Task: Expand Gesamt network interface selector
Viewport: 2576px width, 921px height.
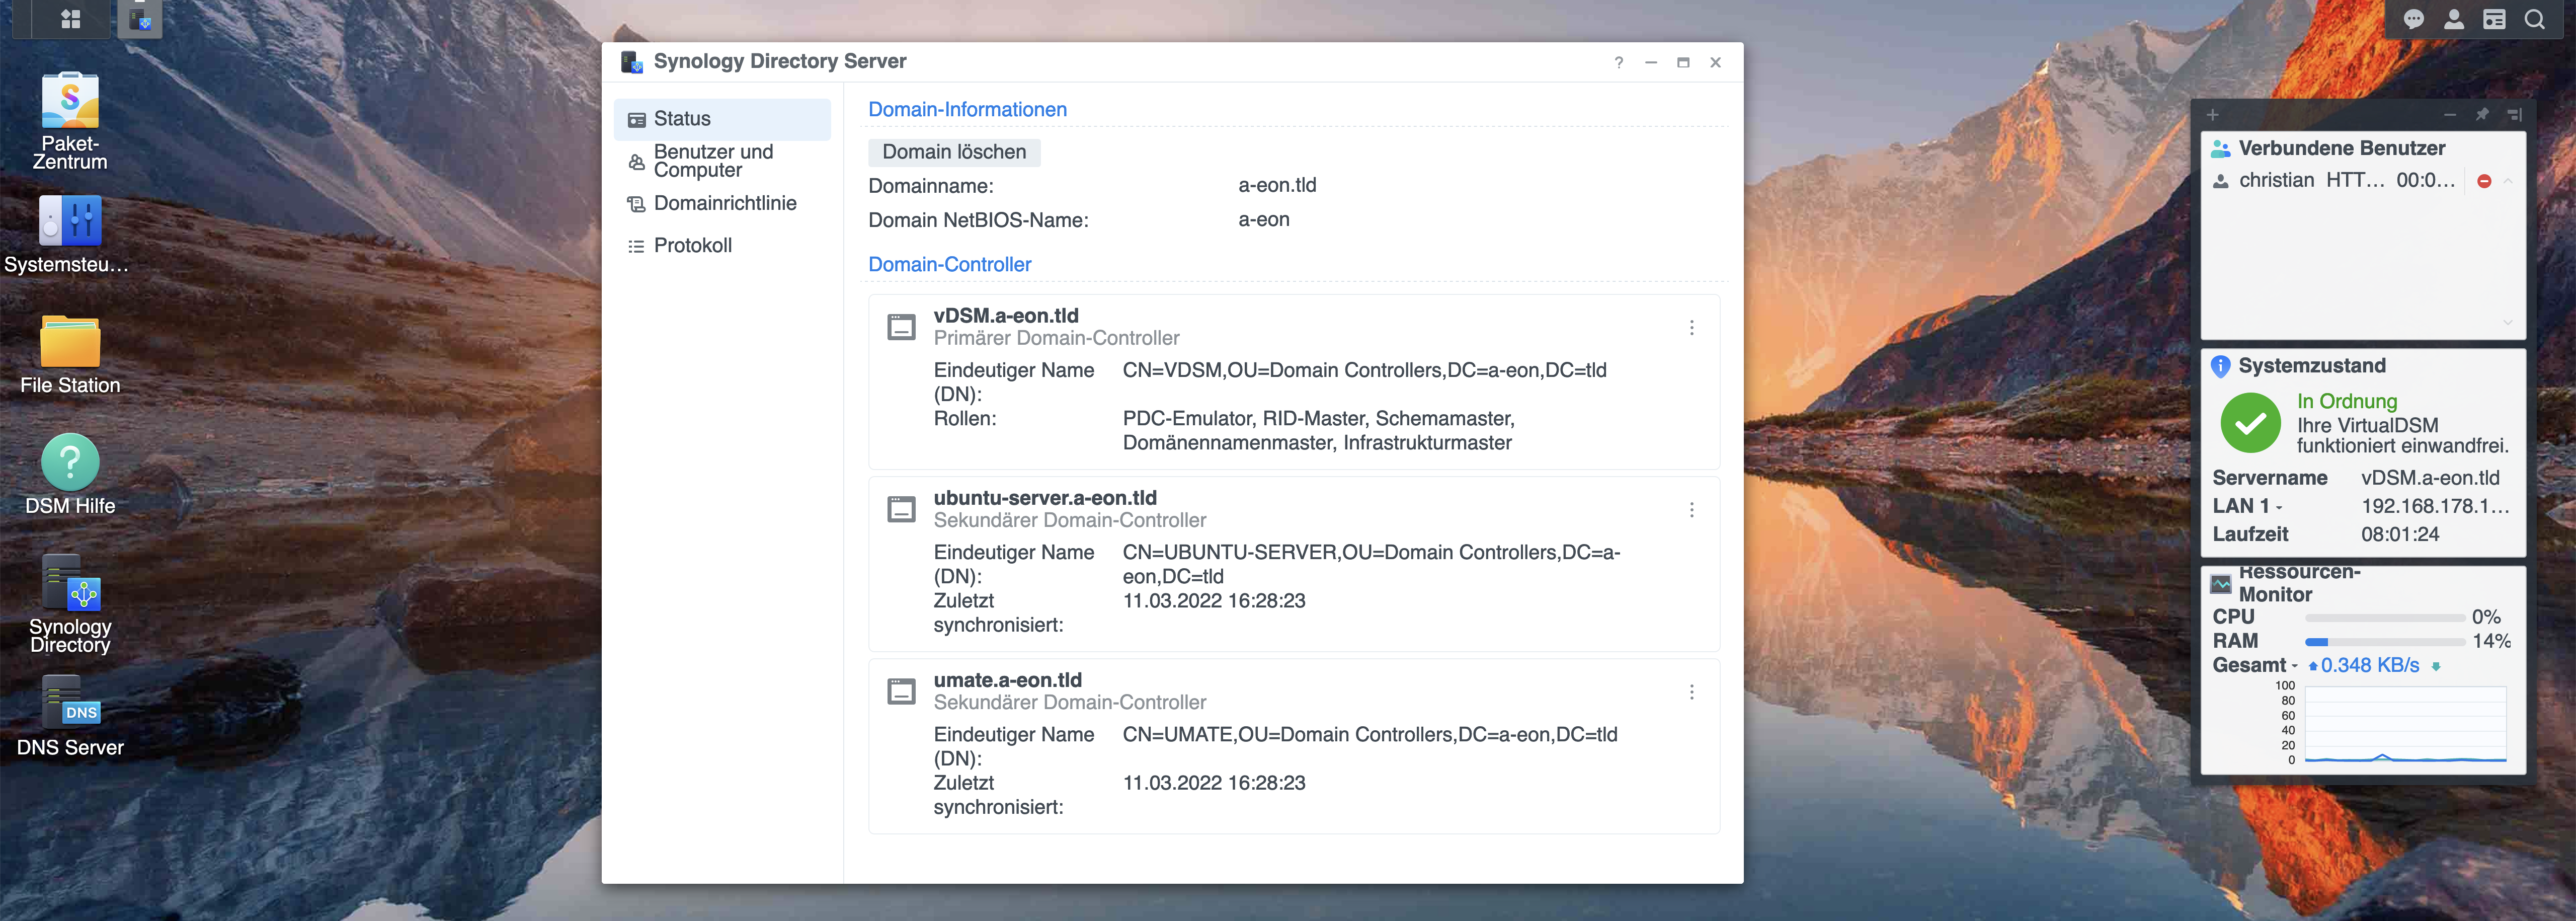Action: 2294,666
